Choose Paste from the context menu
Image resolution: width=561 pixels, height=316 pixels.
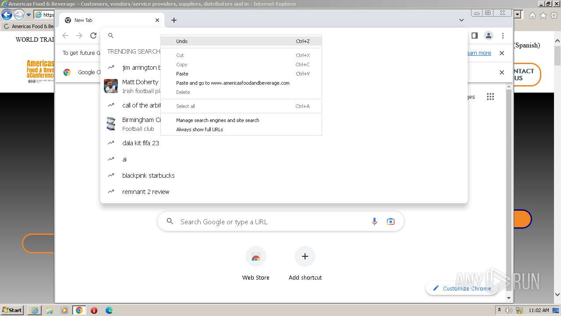click(x=241, y=74)
